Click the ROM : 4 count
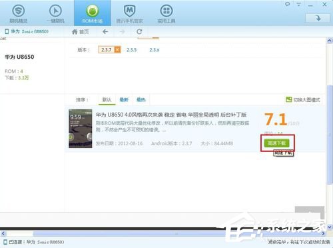This screenshot has height=248, width=333. pos(14,71)
